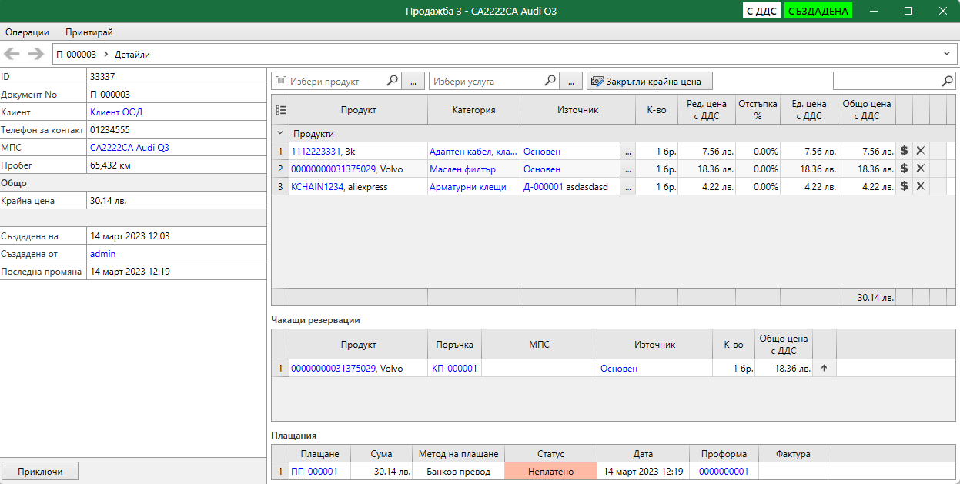The image size is (960, 484).
Task: Open the Принтирай menu
Action: [89, 32]
